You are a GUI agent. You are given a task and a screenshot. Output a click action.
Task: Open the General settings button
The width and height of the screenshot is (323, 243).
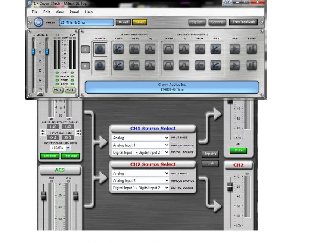pyautogui.click(x=217, y=22)
